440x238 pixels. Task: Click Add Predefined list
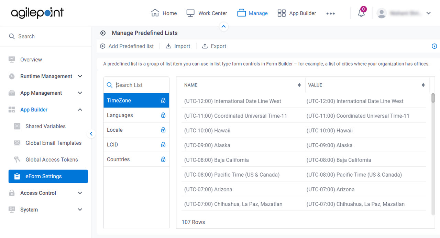(x=127, y=46)
